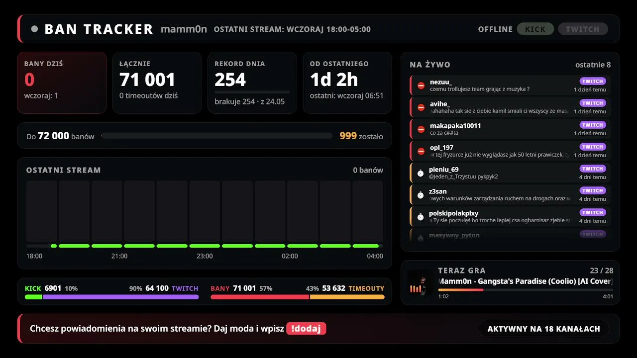The image size is (637, 358).
Task: Click the ban icon next to nezuu_
Action: 421,86
